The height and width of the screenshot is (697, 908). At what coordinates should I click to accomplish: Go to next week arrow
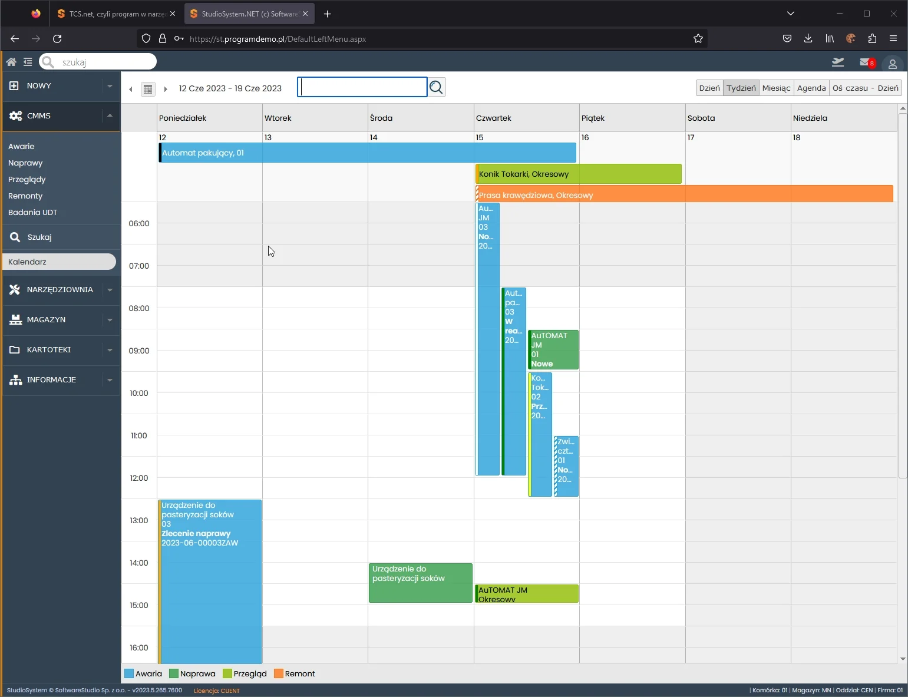[166, 89]
